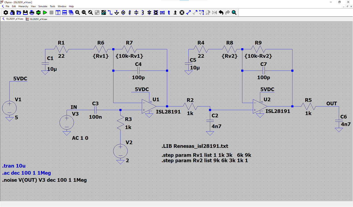The image size is (353, 207).
Task: Click the Save floppy disk icon
Action: coord(25,13)
